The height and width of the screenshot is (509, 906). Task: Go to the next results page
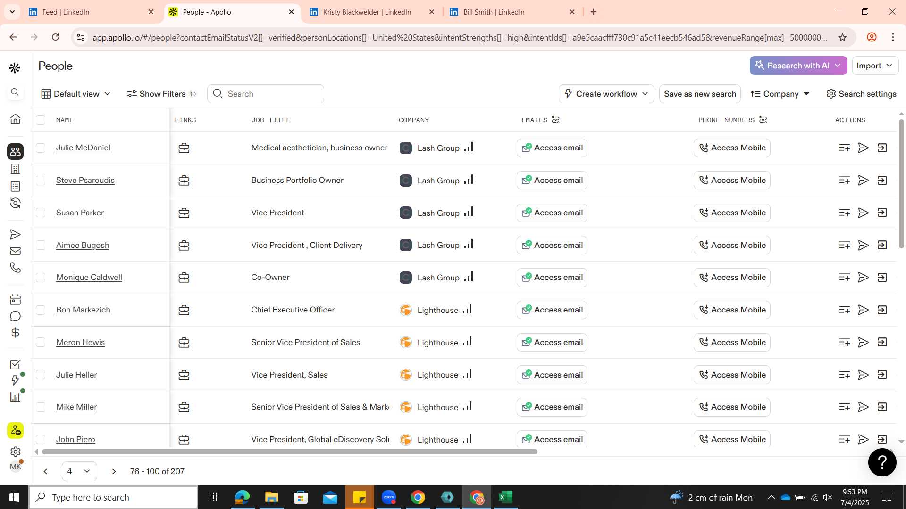click(x=114, y=471)
